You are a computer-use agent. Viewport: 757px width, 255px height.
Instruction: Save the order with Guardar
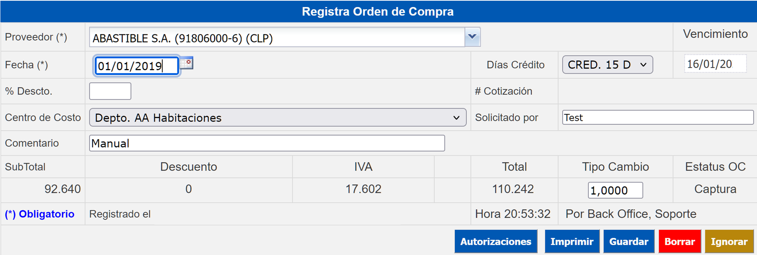click(628, 242)
